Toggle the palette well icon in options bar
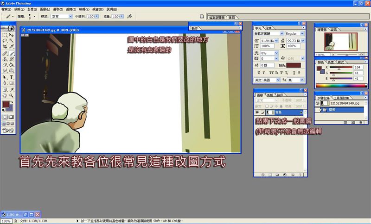Image resolution: width=371 pixels, height=224 pixels. tap(202, 16)
